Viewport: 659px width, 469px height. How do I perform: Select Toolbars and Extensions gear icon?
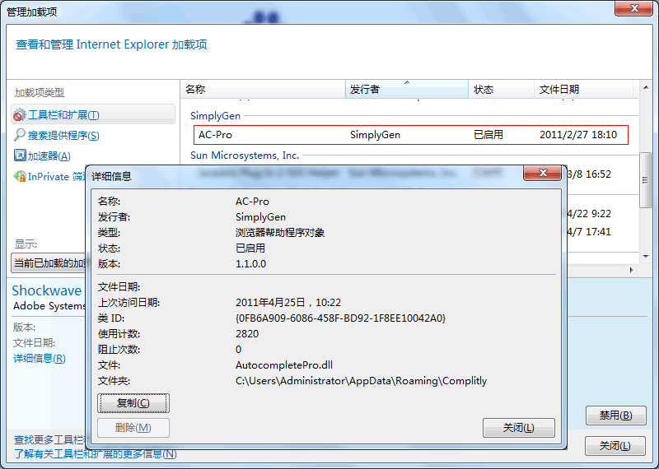19,114
